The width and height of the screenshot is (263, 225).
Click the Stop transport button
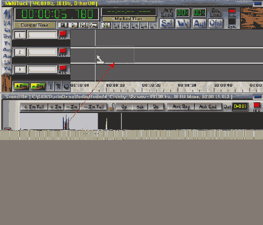[63, 25]
